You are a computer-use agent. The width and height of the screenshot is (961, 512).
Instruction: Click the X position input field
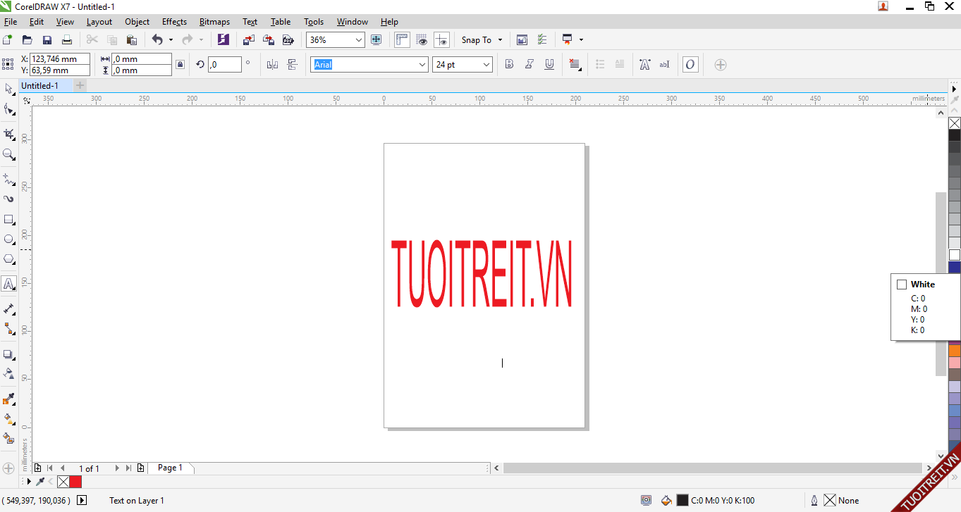[x=59, y=59]
